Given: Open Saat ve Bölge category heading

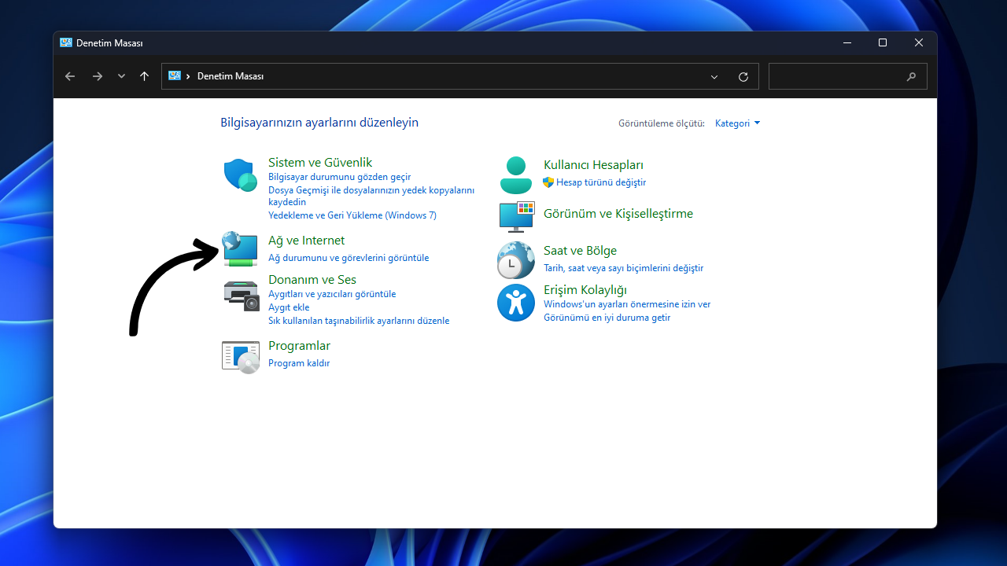Looking at the screenshot, I should pos(580,251).
